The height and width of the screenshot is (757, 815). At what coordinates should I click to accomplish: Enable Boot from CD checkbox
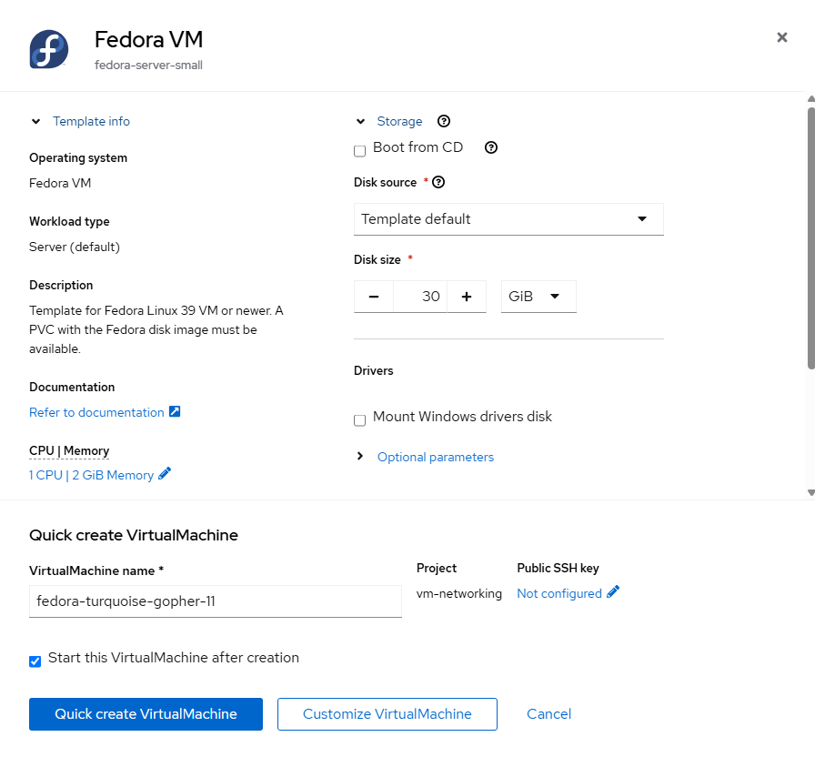[359, 151]
